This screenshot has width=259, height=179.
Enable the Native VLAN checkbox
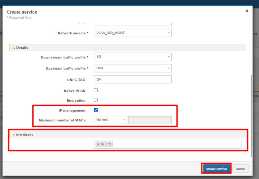point(96,90)
